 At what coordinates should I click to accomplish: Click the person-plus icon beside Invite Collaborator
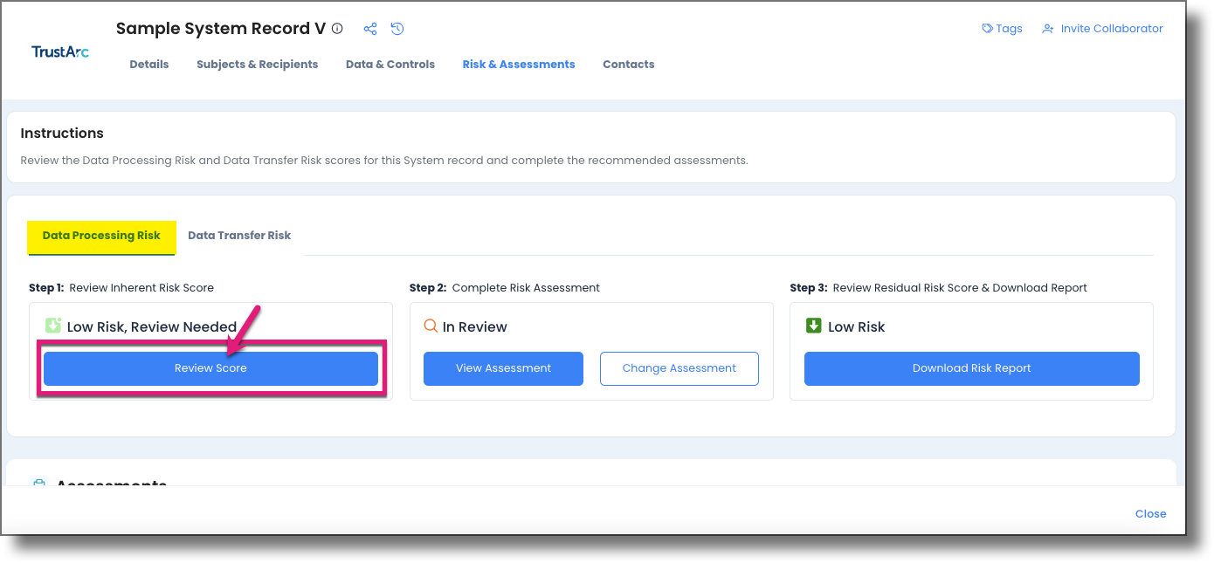click(1048, 29)
